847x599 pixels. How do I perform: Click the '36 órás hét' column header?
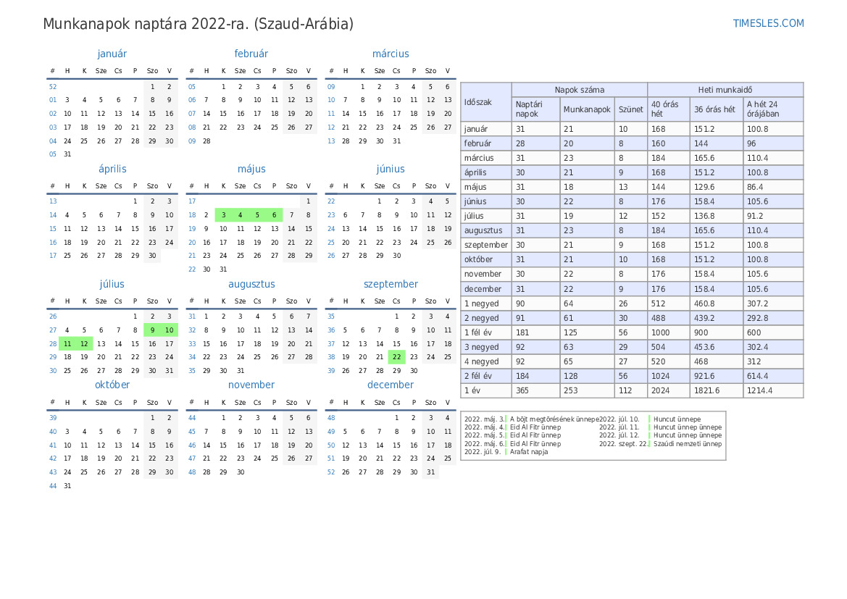pyautogui.click(x=714, y=109)
